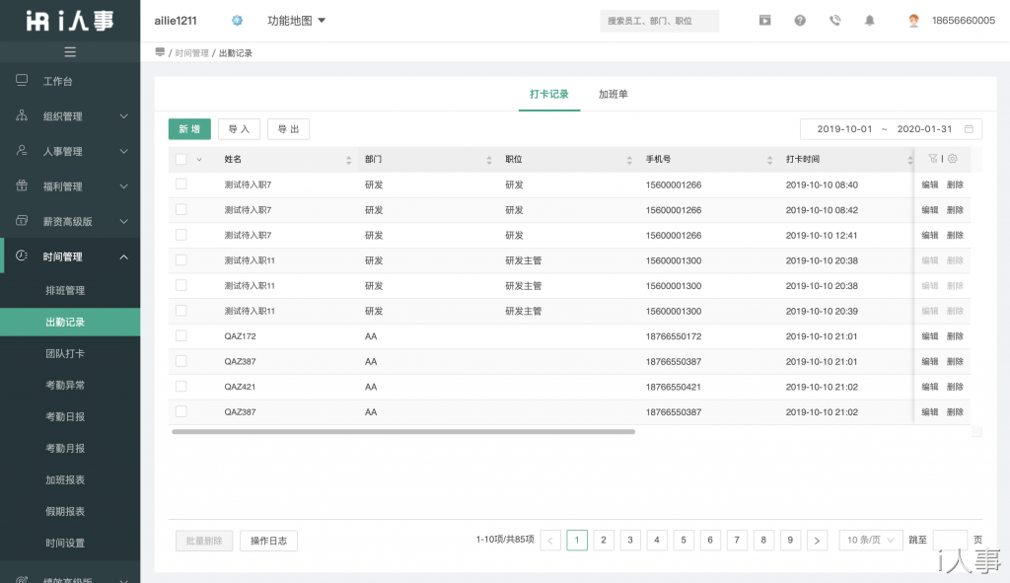Screen dimensions: 1010x583
Task: Open the table column settings gear
Action: (x=953, y=159)
